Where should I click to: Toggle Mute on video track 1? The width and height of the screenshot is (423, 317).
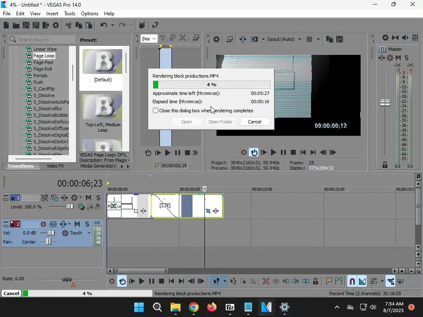(88, 198)
